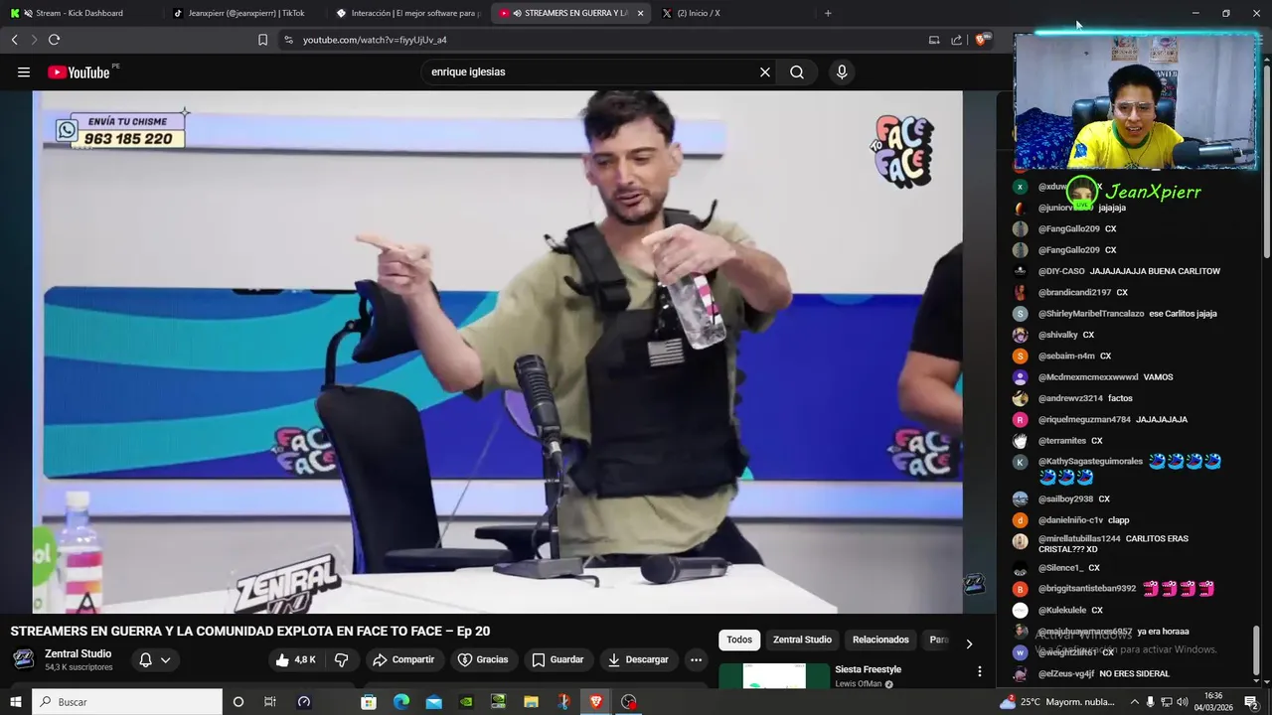Open Mail app on taskbar

coord(434,702)
